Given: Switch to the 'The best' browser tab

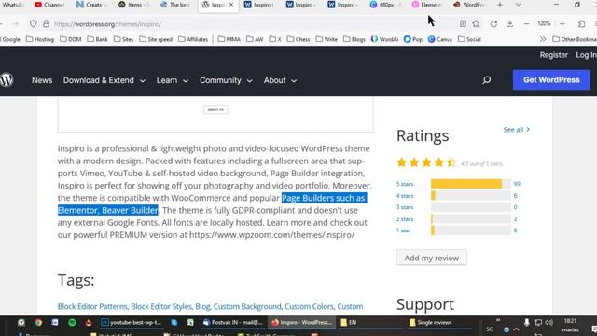Looking at the screenshot, I should tap(175, 5).
